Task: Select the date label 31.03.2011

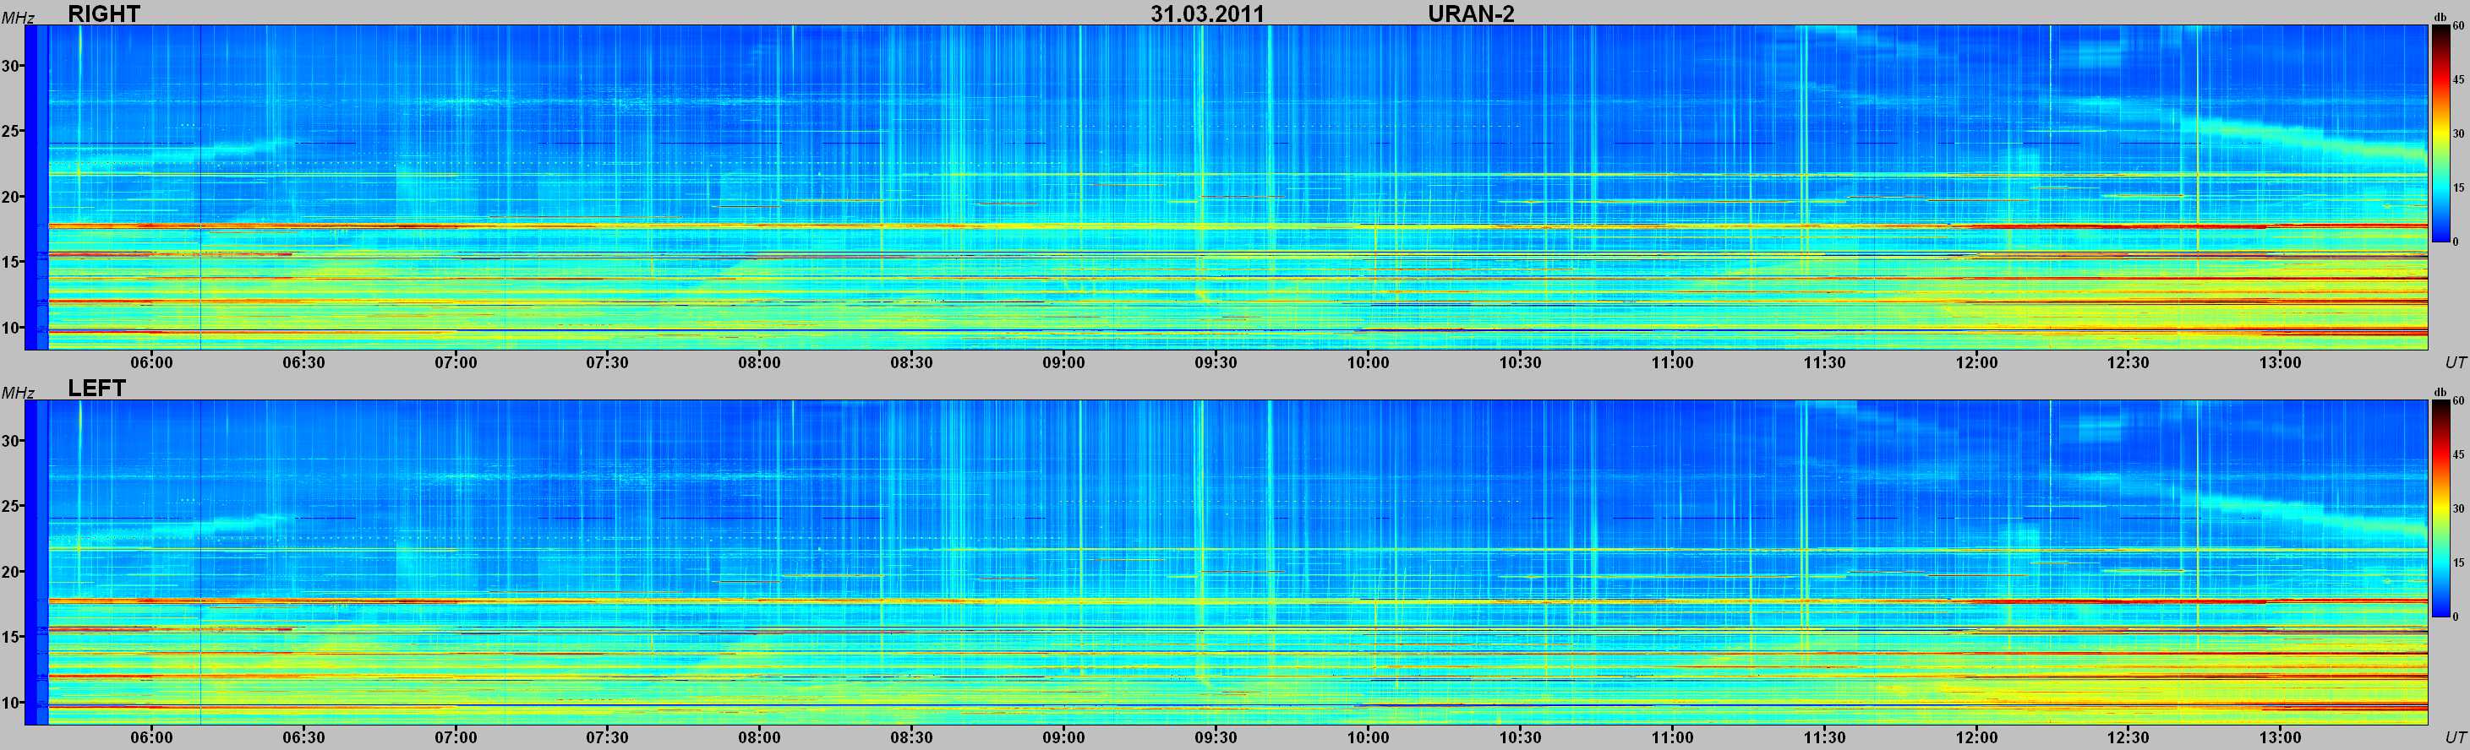Action: 1207,14
